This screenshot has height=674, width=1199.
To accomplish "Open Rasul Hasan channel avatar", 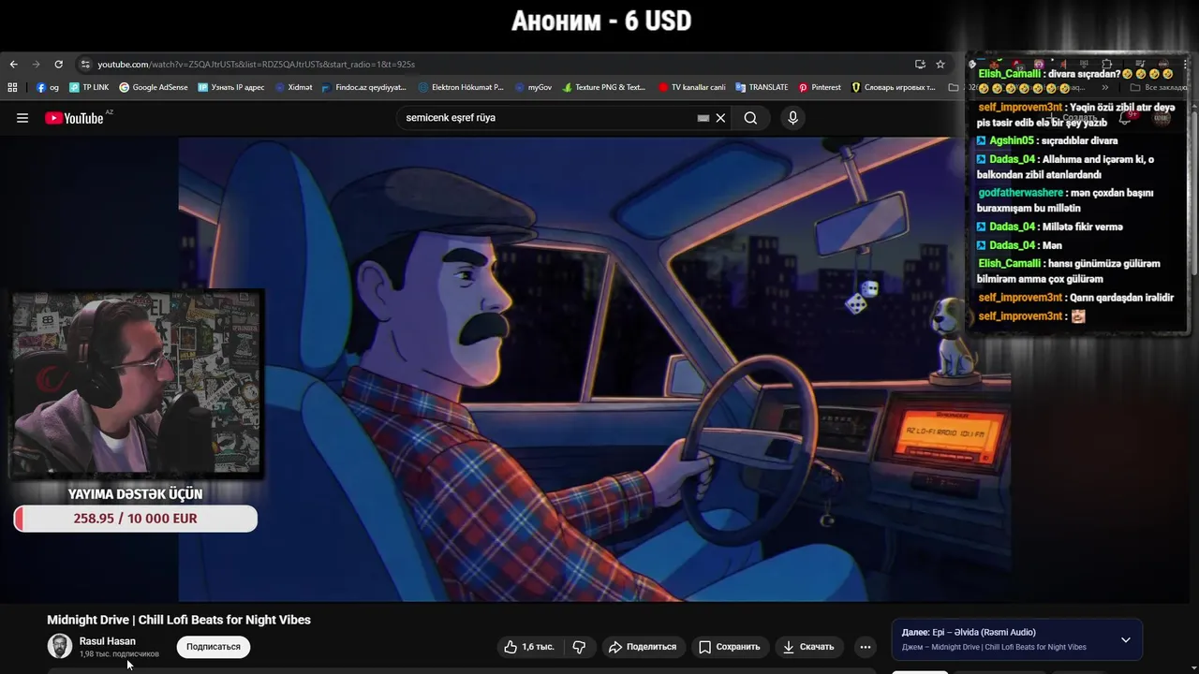I will click(x=60, y=646).
